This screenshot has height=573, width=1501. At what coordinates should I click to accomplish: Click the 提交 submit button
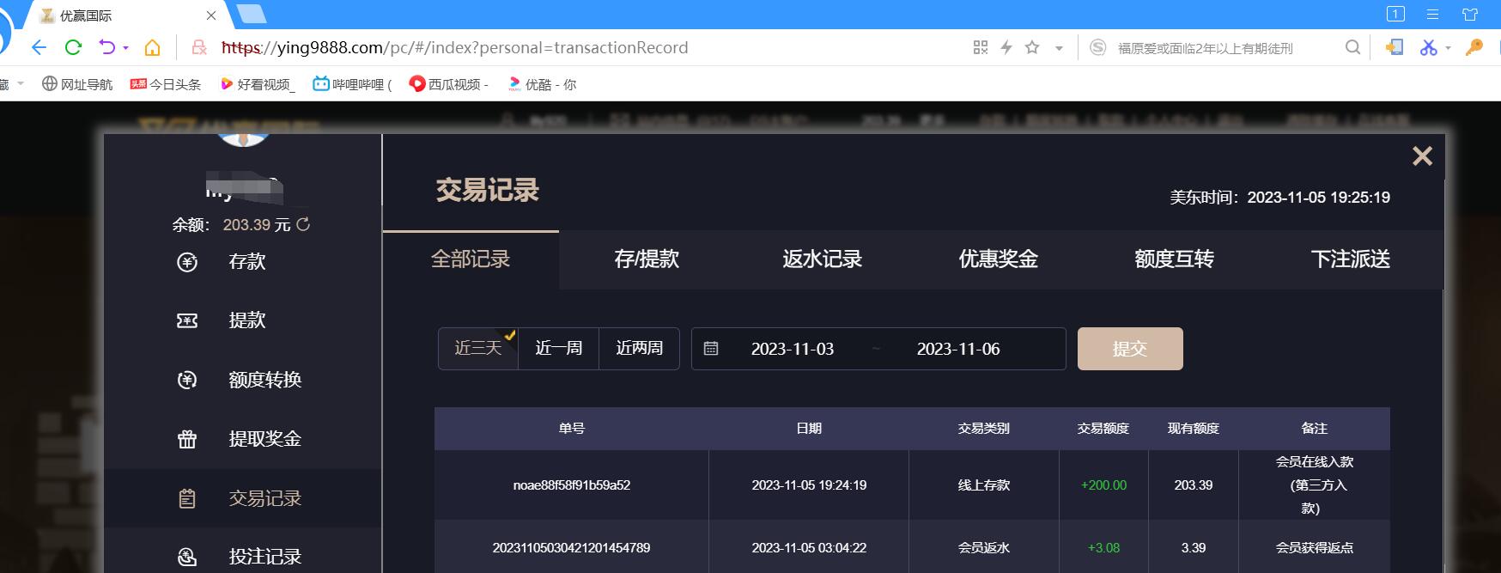(x=1130, y=349)
